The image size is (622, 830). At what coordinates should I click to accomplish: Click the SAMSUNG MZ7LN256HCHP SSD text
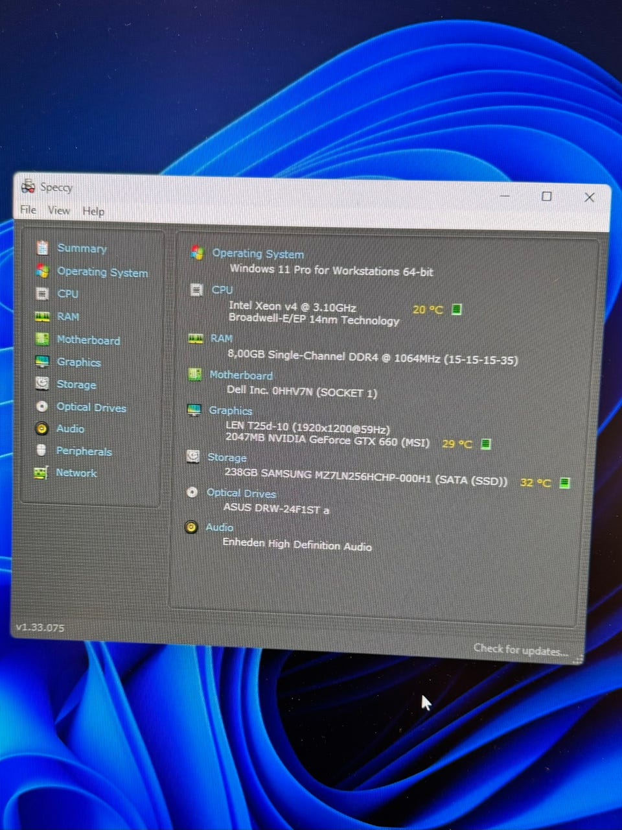[365, 477]
